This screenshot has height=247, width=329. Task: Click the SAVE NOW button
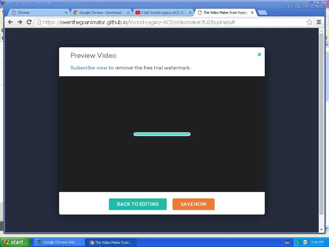[193, 204]
